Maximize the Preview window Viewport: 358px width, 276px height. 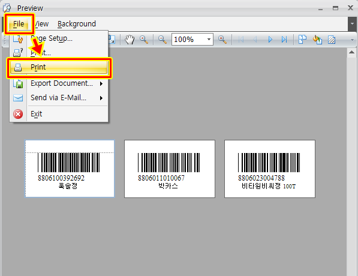tap(335, 8)
